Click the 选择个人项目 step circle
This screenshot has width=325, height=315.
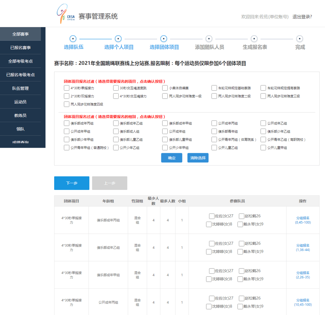click(x=118, y=39)
